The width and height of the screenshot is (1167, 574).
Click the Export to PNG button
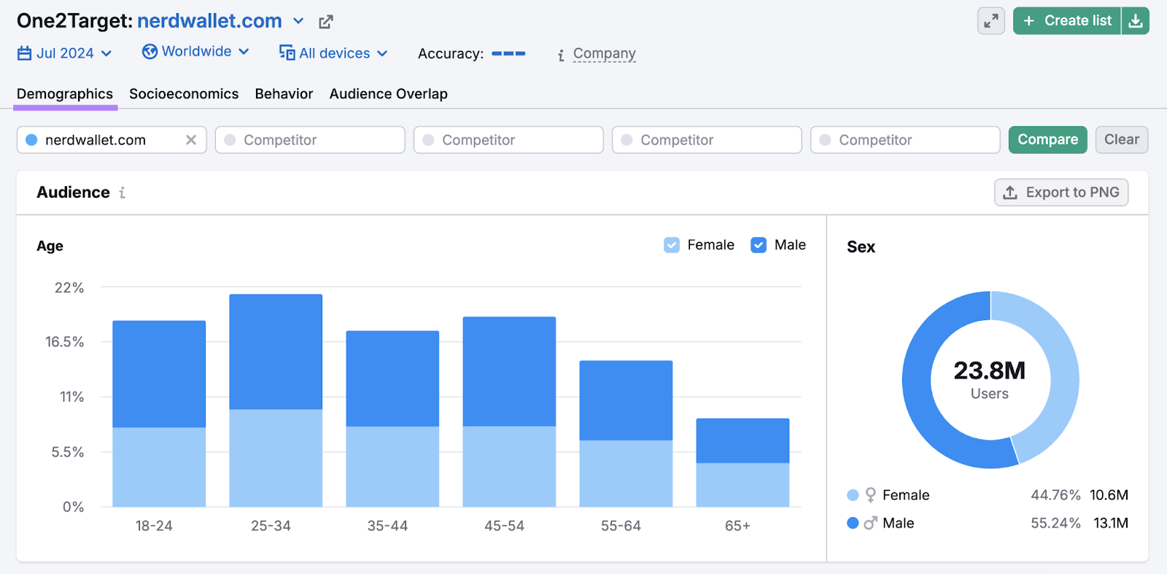tap(1061, 193)
